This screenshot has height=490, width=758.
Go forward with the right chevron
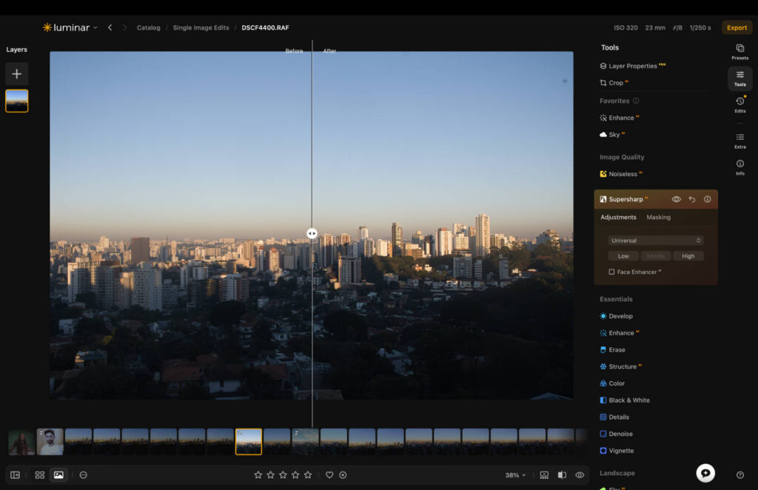point(124,27)
